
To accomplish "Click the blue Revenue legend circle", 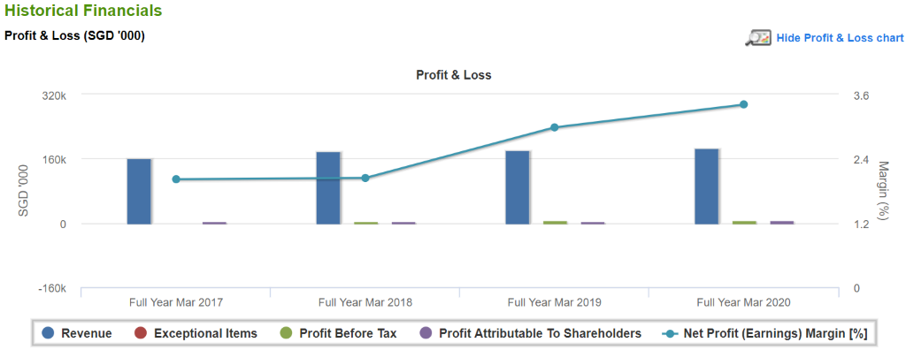I will 49,333.
